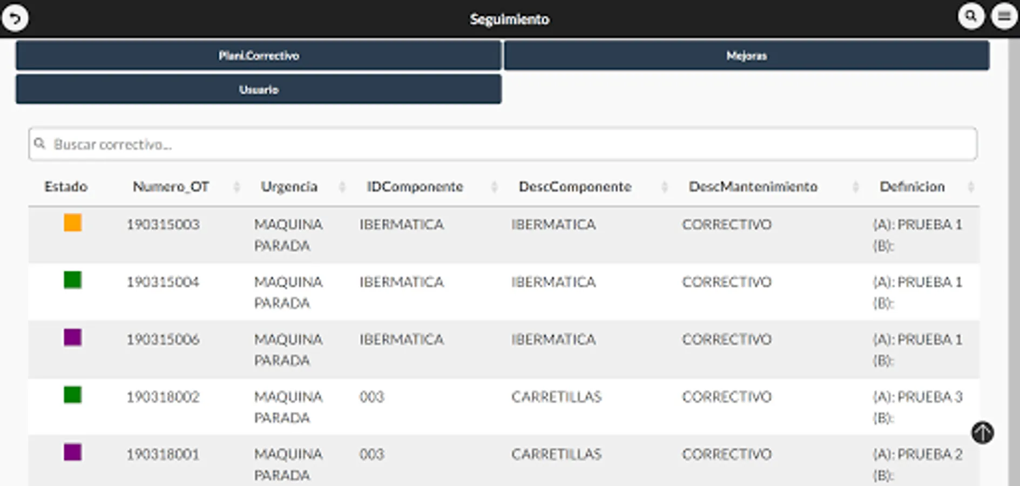
Task: Click the back arrow icon
Action: tap(15, 18)
